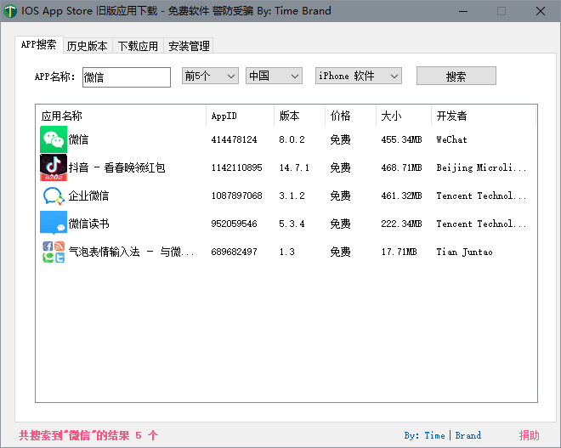The image size is (561, 448).
Task: Click the WeChat (微信) app icon
Action: coord(54,139)
